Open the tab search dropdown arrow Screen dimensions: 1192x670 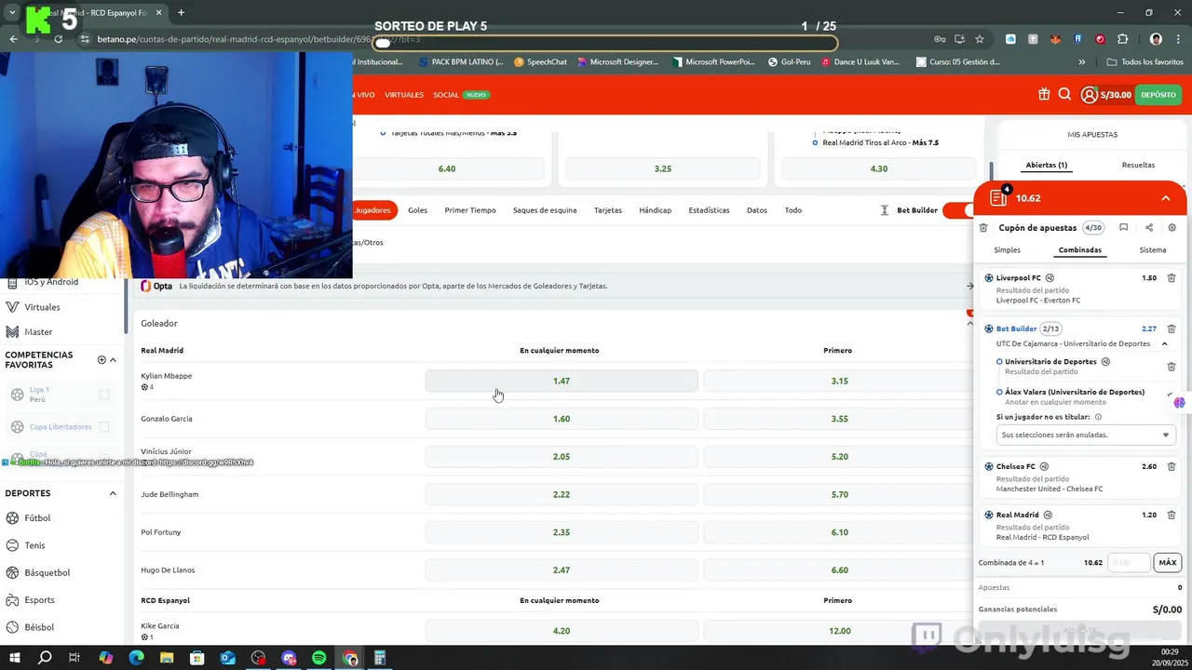(x=12, y=13)
